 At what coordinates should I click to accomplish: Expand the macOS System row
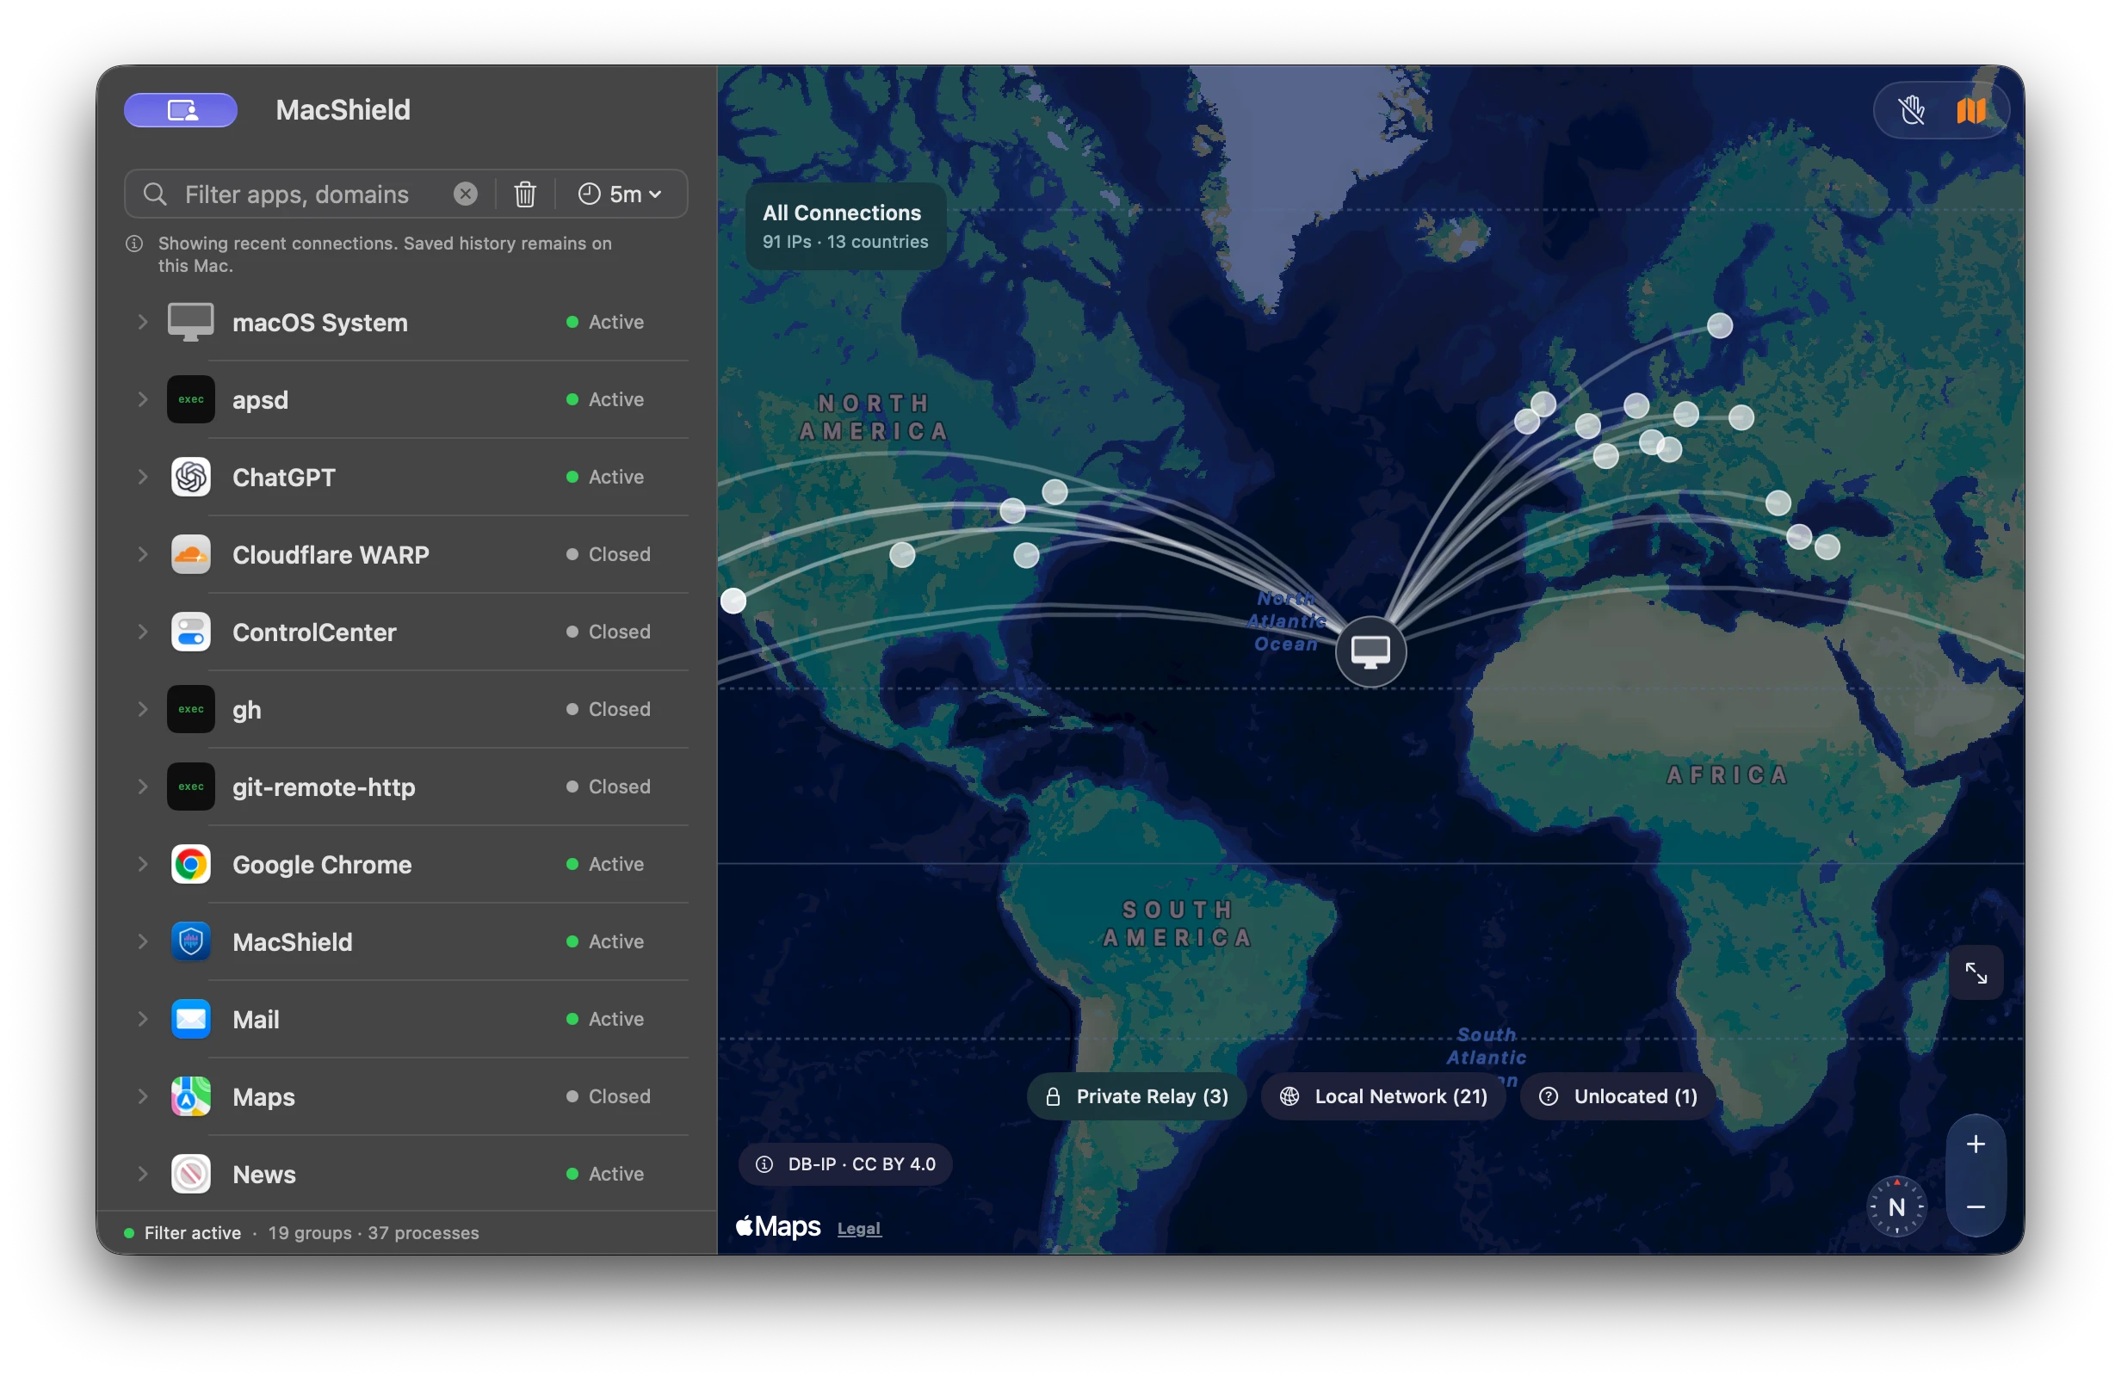pos(142,322)
